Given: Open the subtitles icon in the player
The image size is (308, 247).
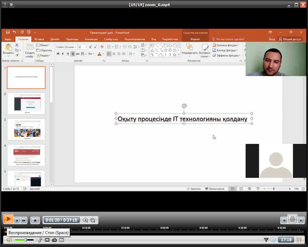Looking at the screenshot, I should [x=61, y=240].
